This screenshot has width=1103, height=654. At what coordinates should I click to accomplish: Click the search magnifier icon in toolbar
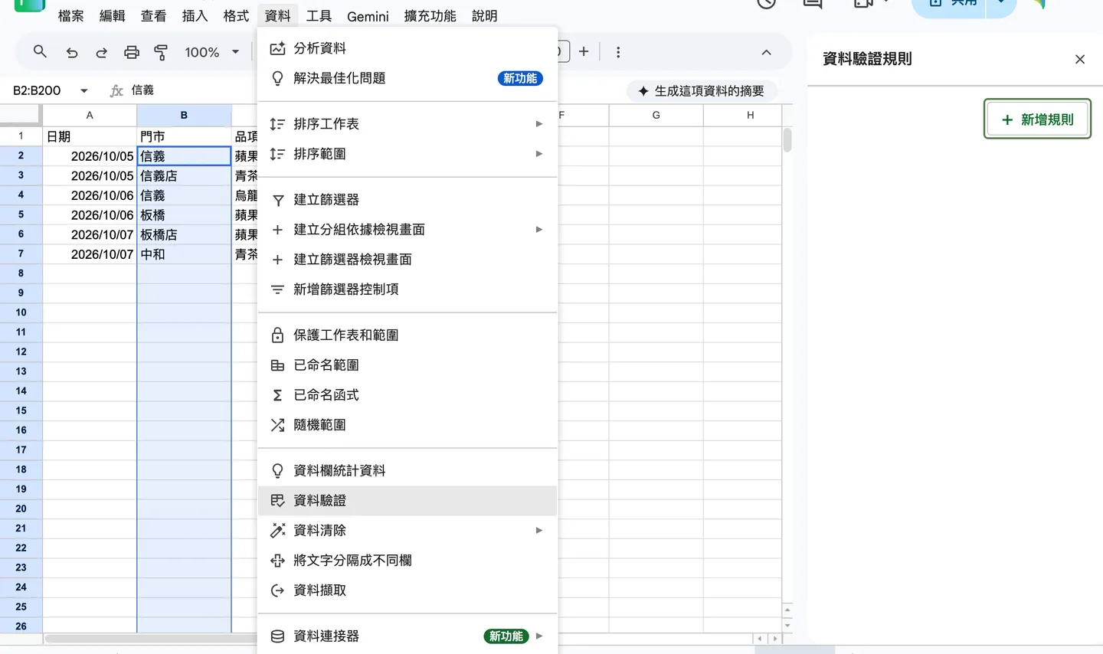40,52
